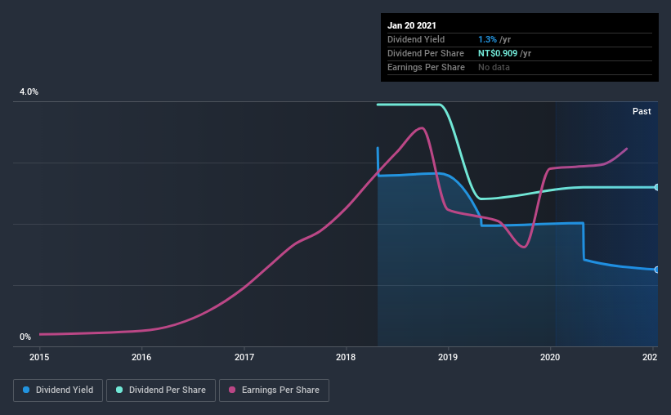
Task: Click the 1.3% dividend yield value
Action: pyautogui.click(x=487, y=39)
